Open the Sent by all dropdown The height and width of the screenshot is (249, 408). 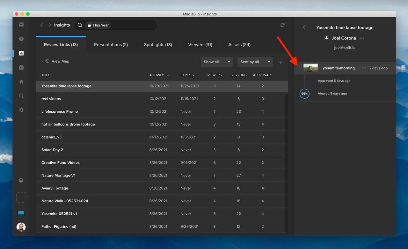click(255, 62)
